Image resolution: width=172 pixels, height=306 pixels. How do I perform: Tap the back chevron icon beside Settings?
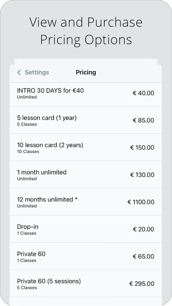(x=19, y=73)
